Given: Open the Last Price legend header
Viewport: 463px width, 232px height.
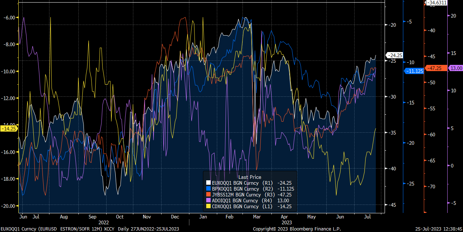Looking at the screenshot, I should 249,177.
